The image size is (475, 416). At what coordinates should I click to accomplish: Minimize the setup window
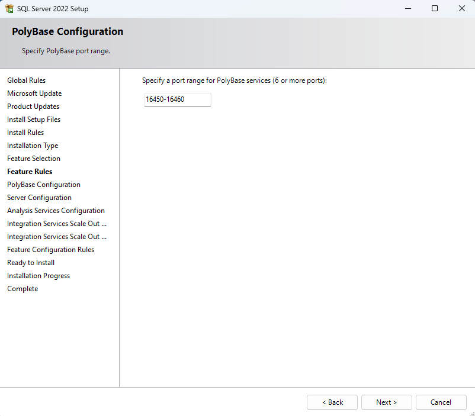pos(408,8)
